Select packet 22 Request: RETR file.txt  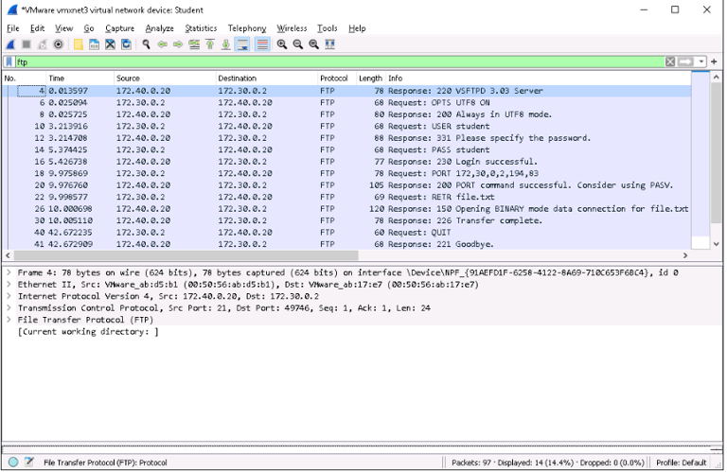coord(346,197)
